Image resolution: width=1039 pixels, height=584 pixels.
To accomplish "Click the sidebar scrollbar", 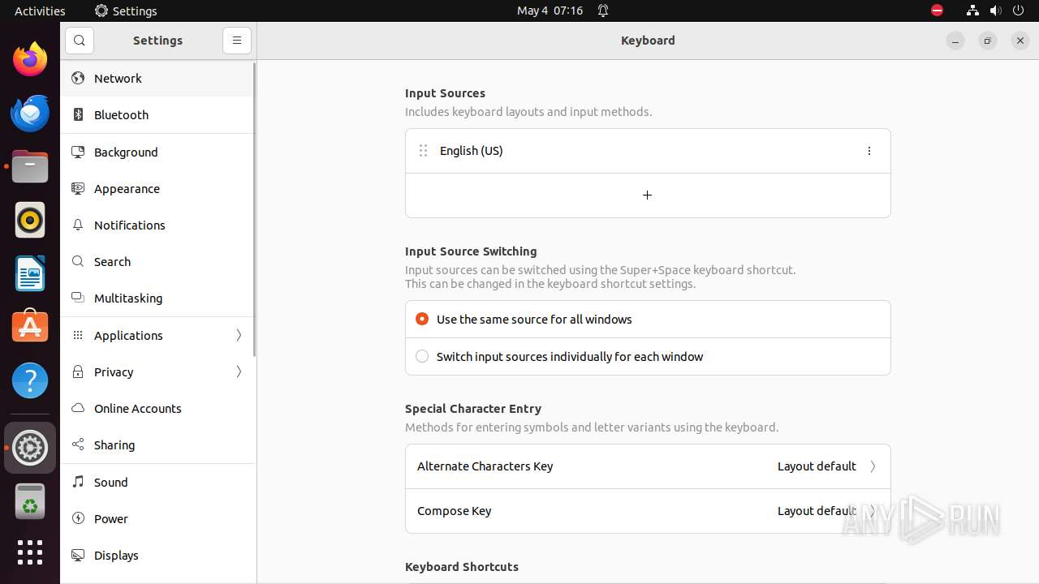I will click(254, 209).
